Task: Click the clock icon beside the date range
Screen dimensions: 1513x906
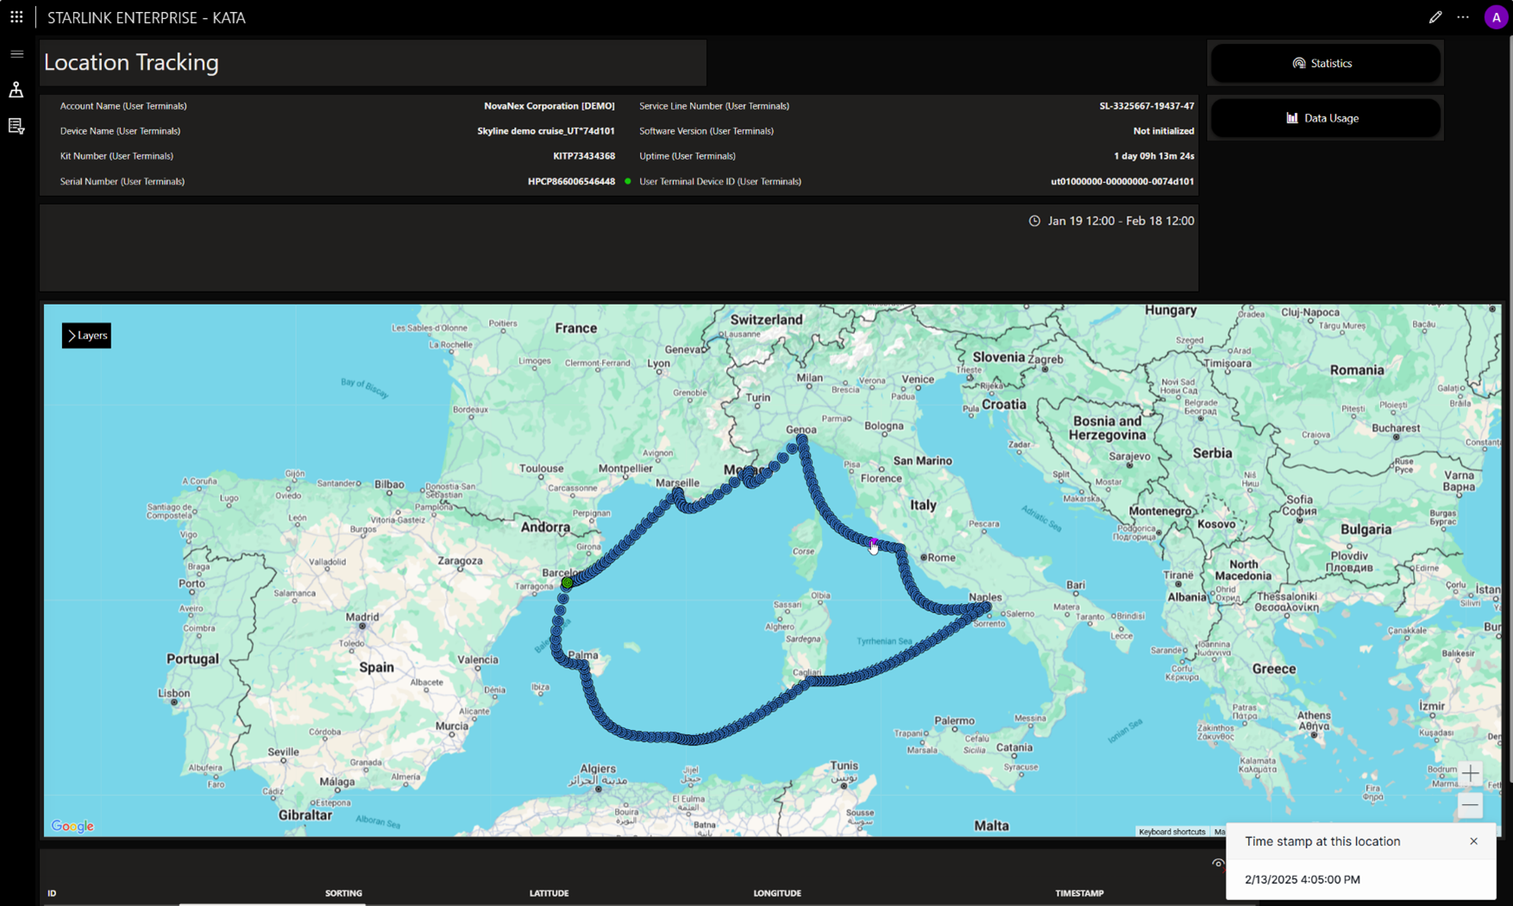Action: (1035, 220)
